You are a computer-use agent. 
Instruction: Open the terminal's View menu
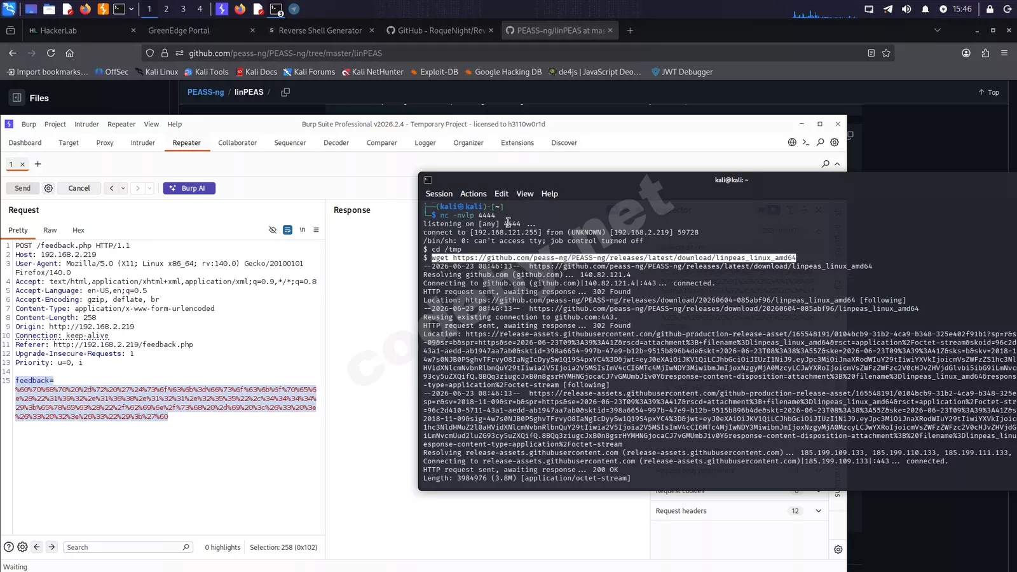pyautogui.click(x=525, y=194)
